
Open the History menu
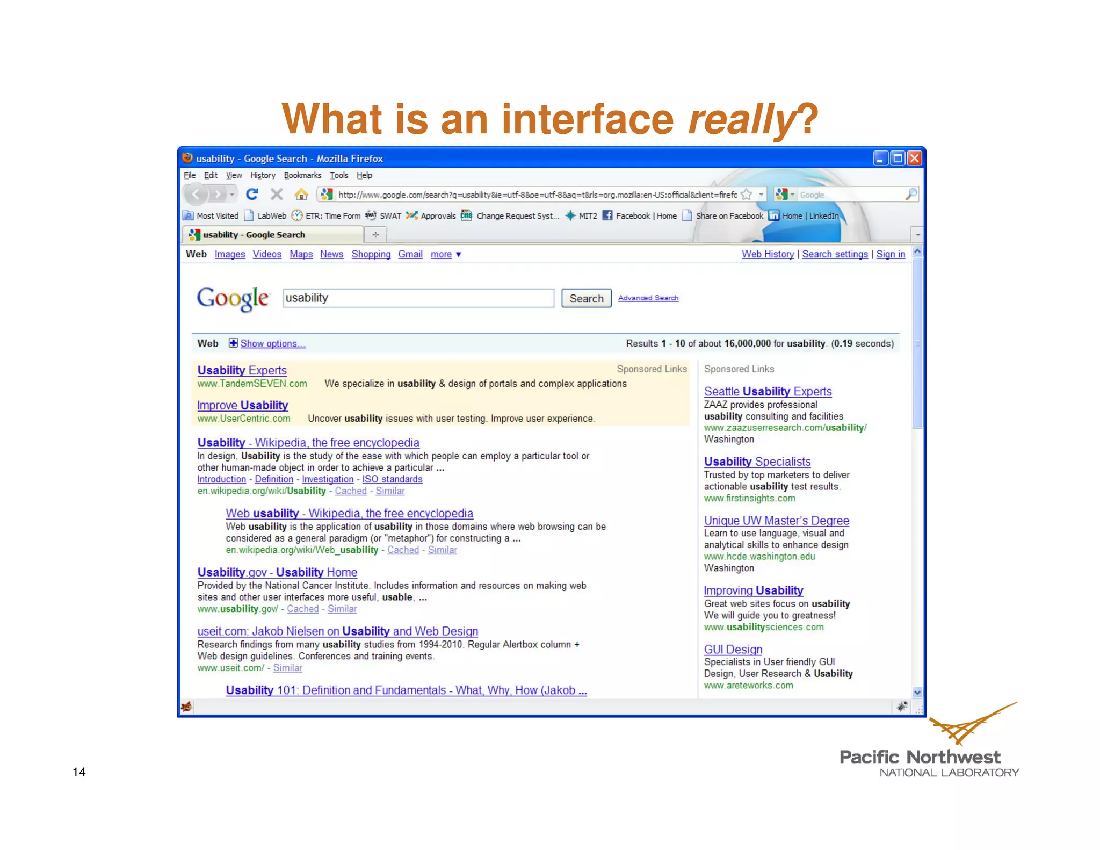pyautogui.click(x=263, y=175)
